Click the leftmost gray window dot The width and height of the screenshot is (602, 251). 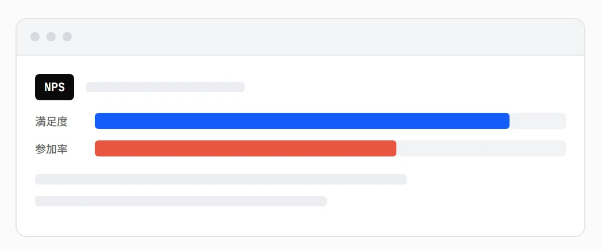point(35,37)
